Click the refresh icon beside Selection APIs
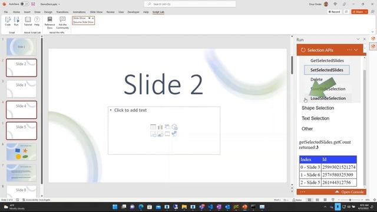This screenshot has width=377, height=212. click(303, 50)
